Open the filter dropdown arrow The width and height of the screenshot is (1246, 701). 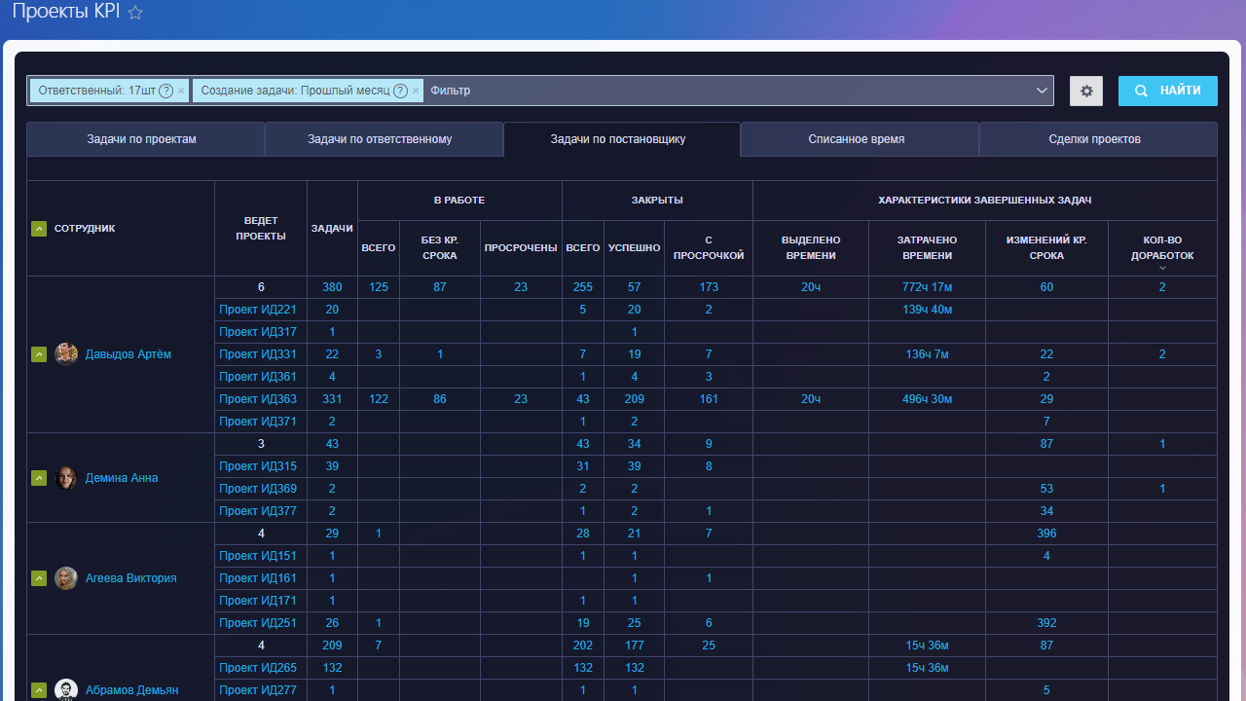coord(1041,91)
